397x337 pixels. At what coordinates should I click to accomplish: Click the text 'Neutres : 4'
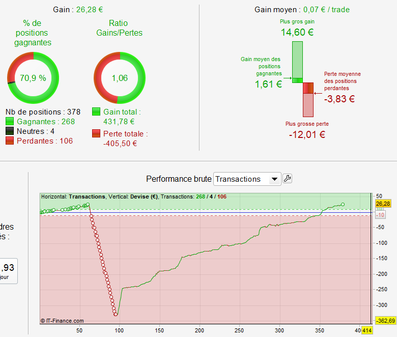click(x=36, y=131)
